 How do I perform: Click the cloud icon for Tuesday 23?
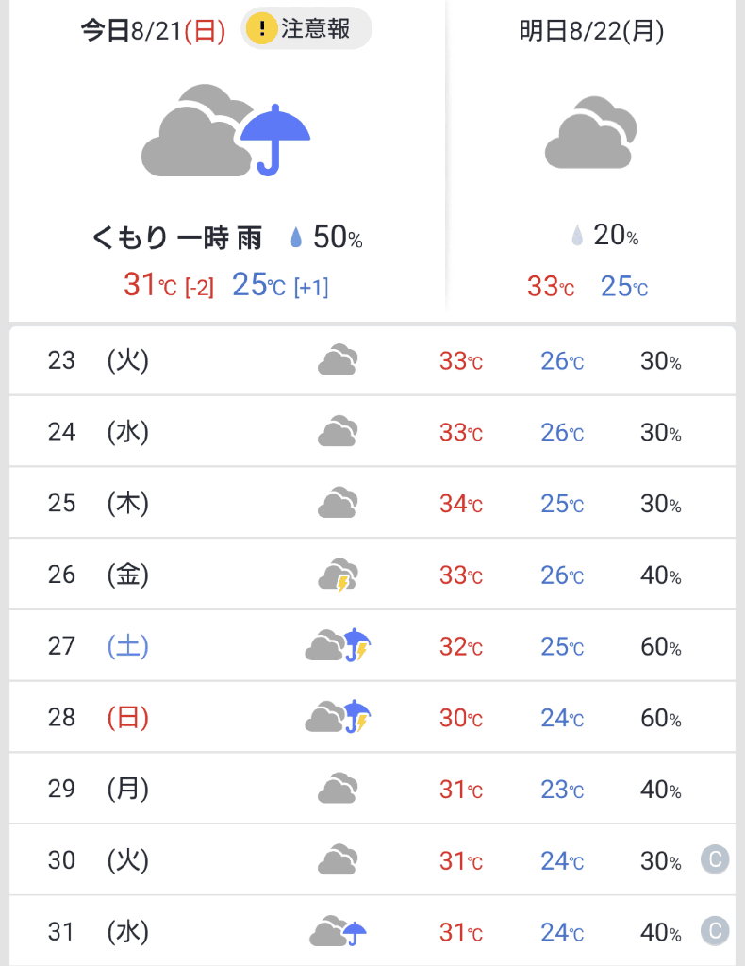coord(338,360)
